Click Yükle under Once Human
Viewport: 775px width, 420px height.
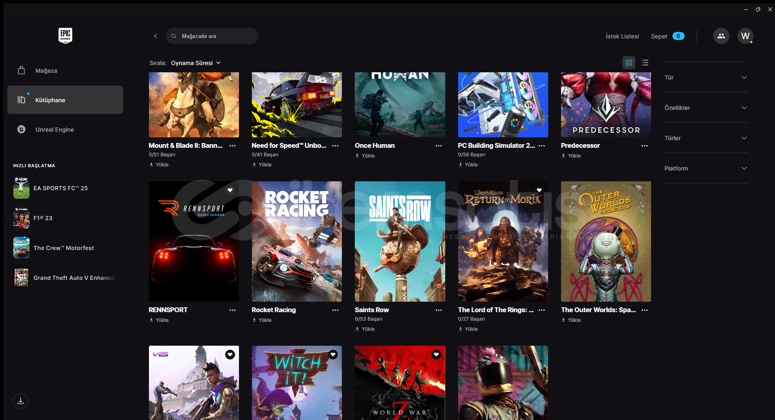365,156
